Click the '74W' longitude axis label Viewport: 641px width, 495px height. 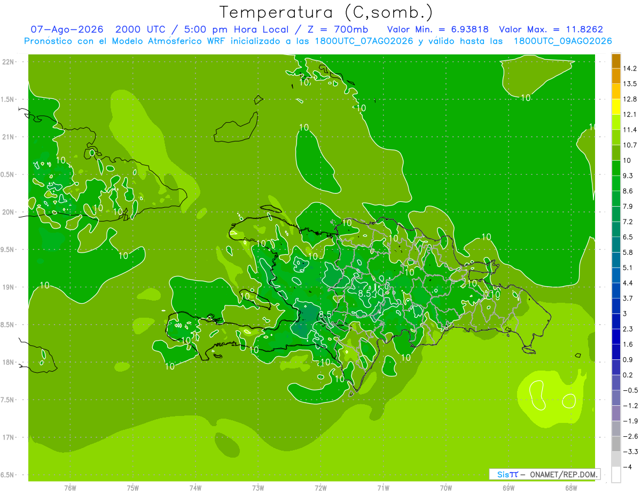196,488
